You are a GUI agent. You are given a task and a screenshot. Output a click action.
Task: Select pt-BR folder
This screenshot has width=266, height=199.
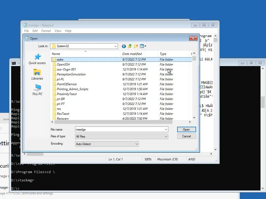[59, 99]
